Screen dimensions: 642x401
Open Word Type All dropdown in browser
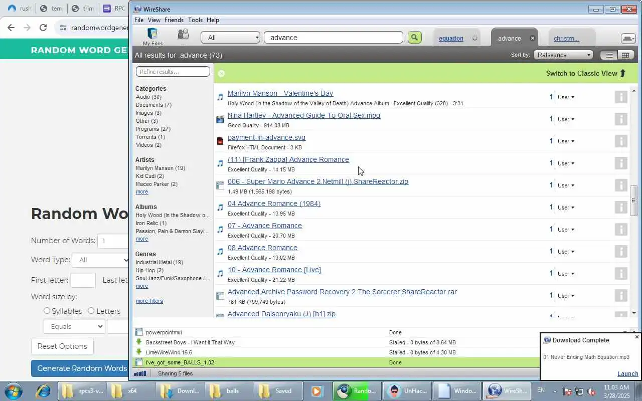pos(101,260)
